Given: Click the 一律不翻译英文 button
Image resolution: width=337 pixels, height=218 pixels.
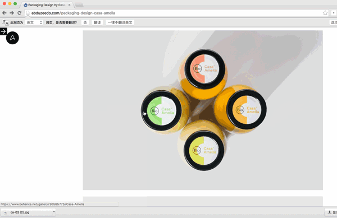Looking at the screenshot, I should tap(120, 22).
